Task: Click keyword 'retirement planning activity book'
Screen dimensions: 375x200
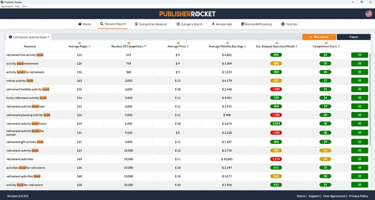Action: tap(28, 115)
